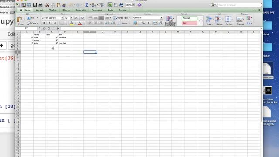Apply the Normal cell style
The image size is (279, 157).
[190, 18]
